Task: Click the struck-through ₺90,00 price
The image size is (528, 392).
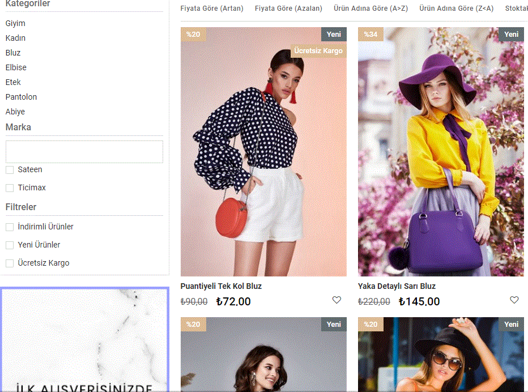Action: pyautogui.click(x=194, y=302)
